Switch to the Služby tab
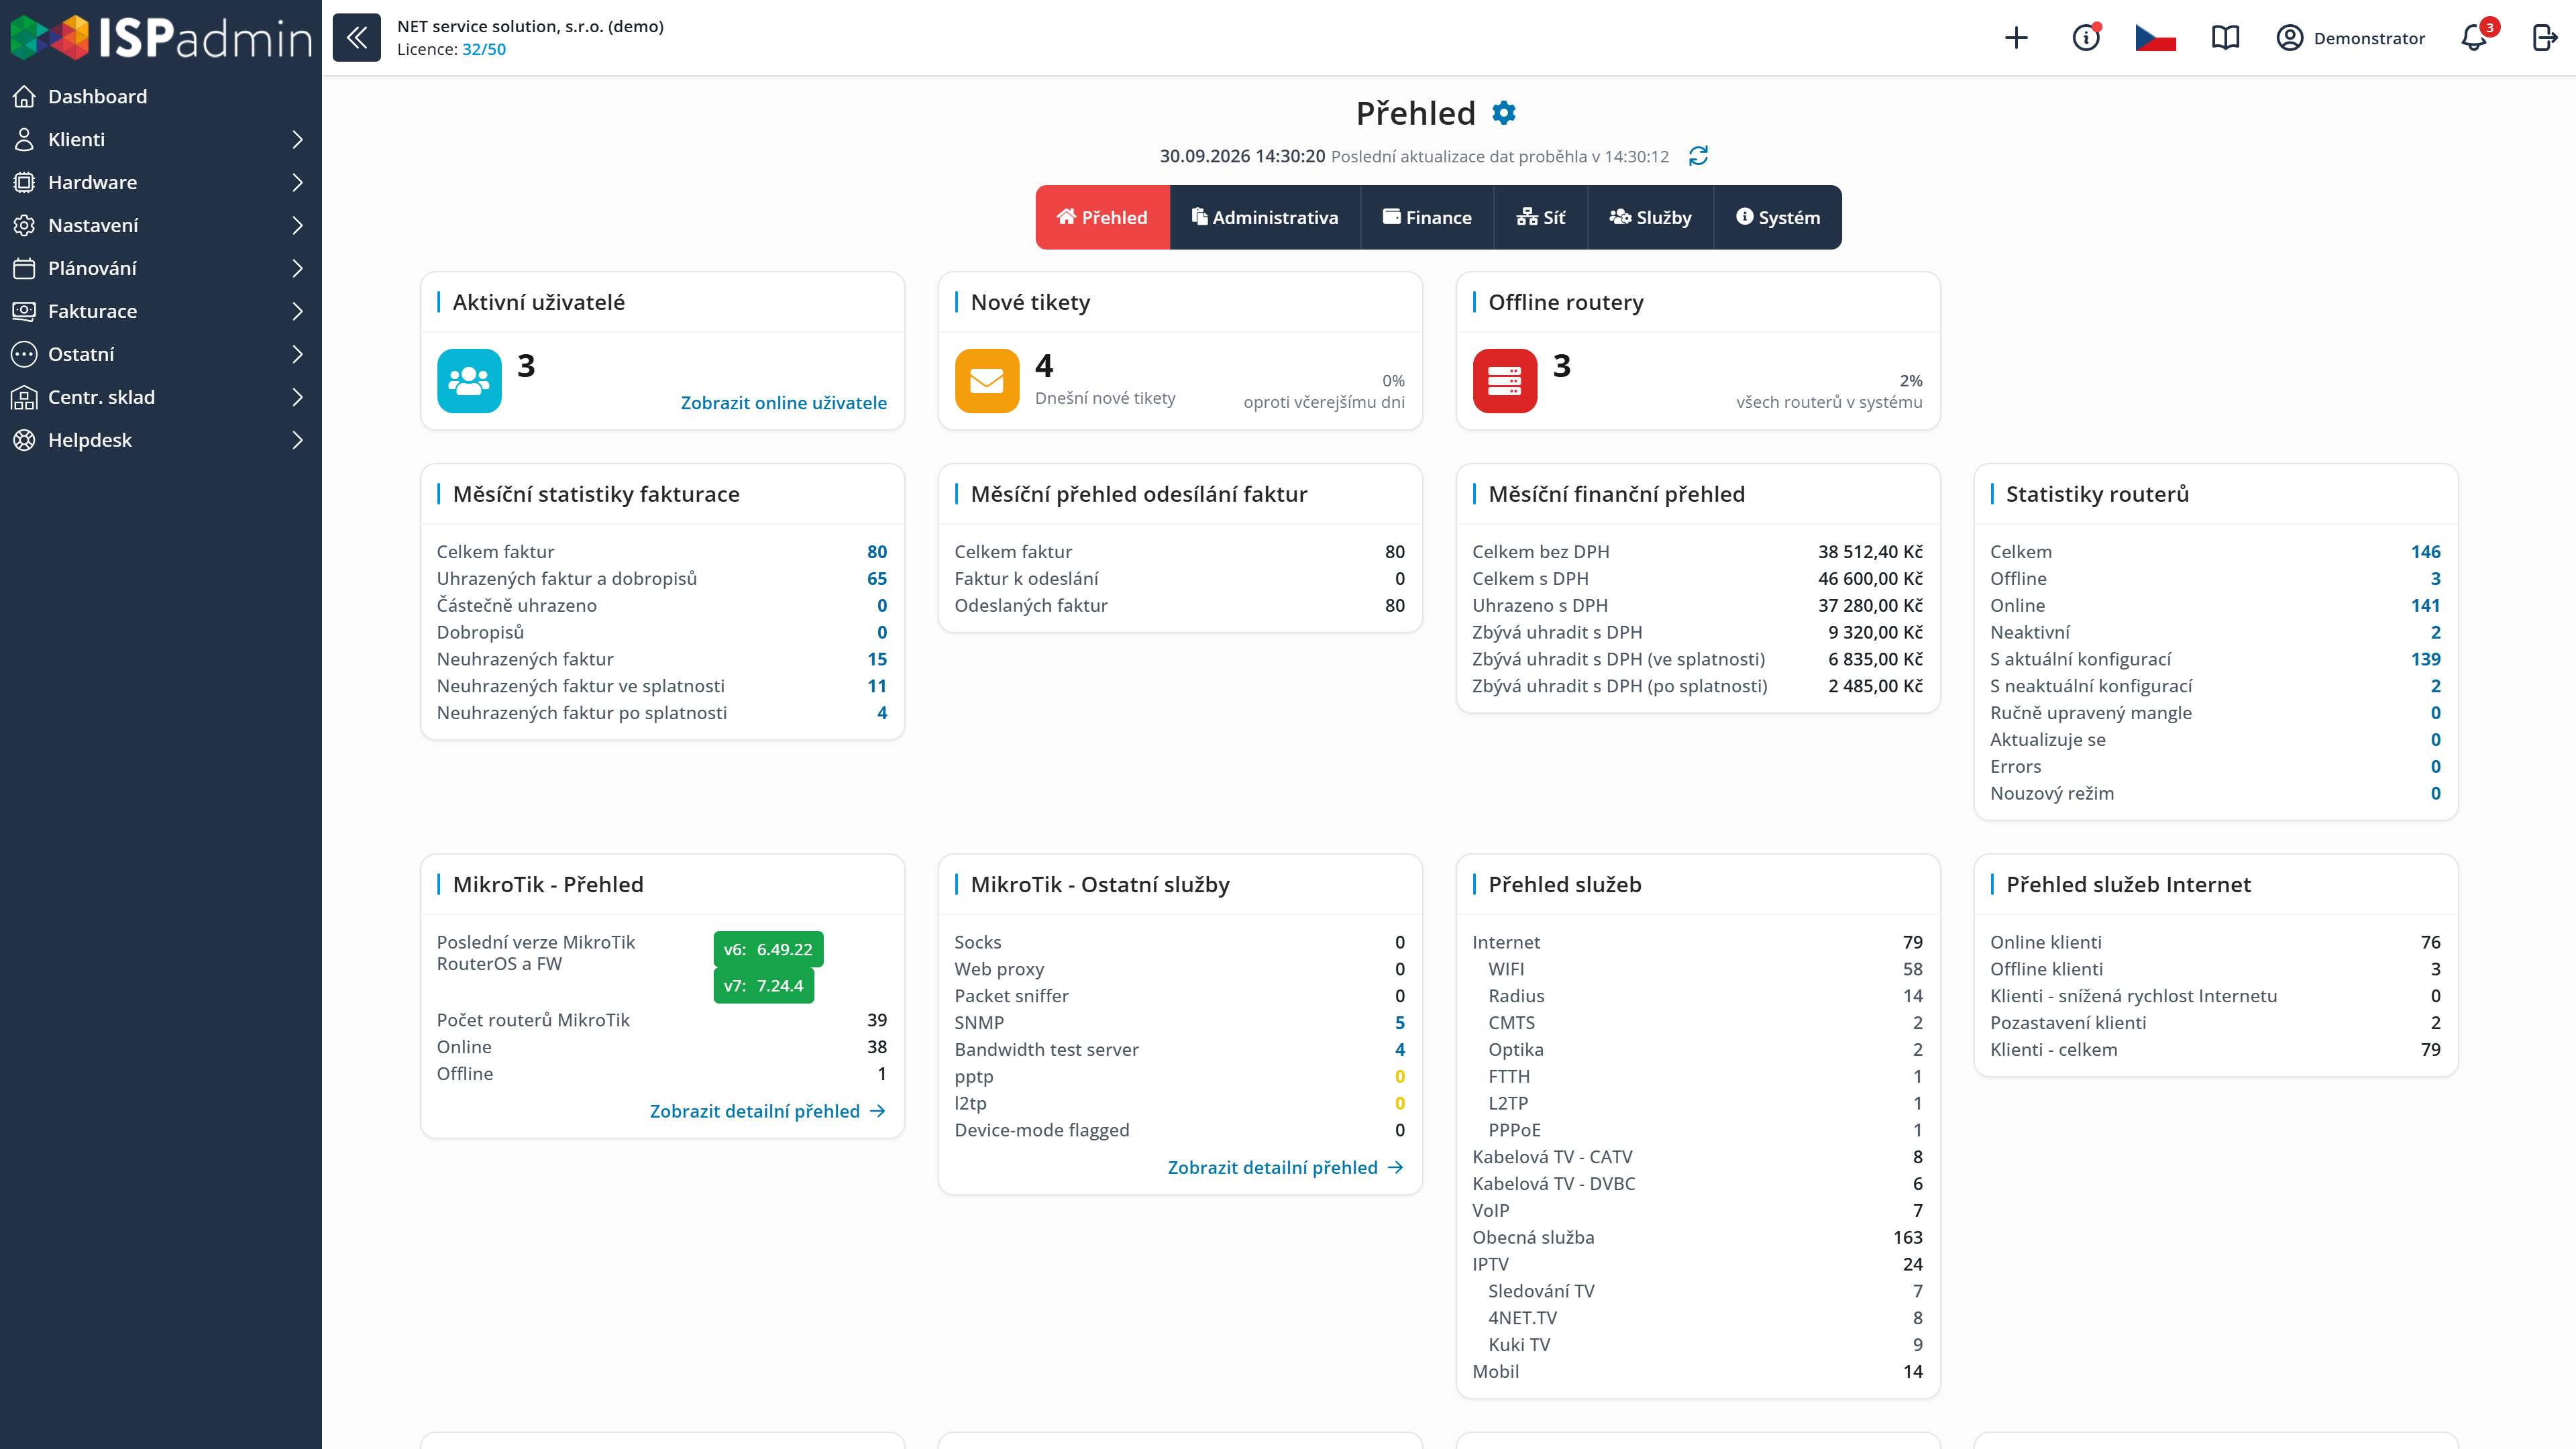The height and width of the screenshot is (1449, 2576). click(1650, 217)
